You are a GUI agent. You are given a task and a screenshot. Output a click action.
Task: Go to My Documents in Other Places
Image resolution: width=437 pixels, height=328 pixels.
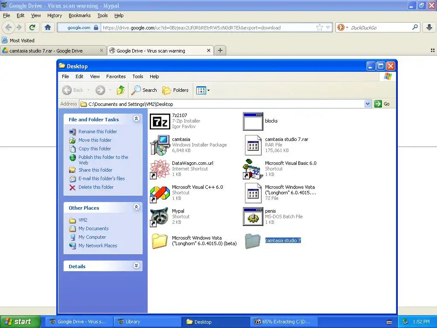point(93,229)
